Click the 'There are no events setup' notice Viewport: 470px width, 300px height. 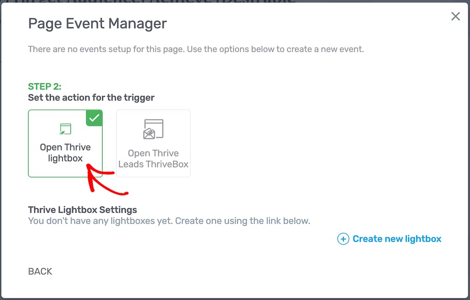click(x=196, y=49)
